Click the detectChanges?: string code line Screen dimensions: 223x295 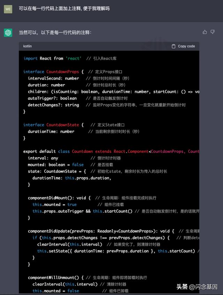click(x=53, y=105)
